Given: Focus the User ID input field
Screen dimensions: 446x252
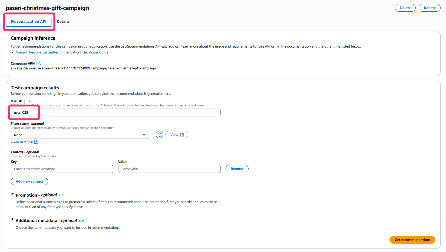Looking at the screenshot, I should [115, 113].
